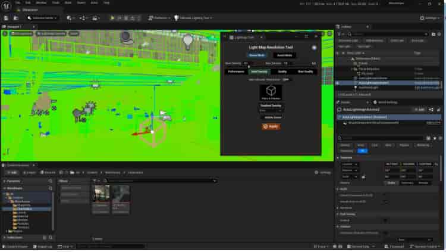Open the Output Log from the status bar
The image size is (446, 252).
43,246
